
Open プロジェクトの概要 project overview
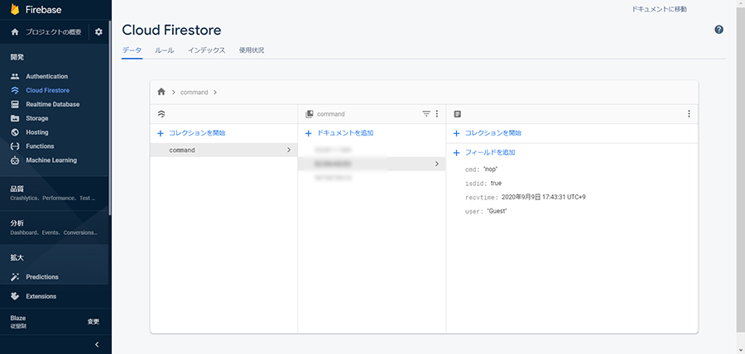click(x=54, y=31)
